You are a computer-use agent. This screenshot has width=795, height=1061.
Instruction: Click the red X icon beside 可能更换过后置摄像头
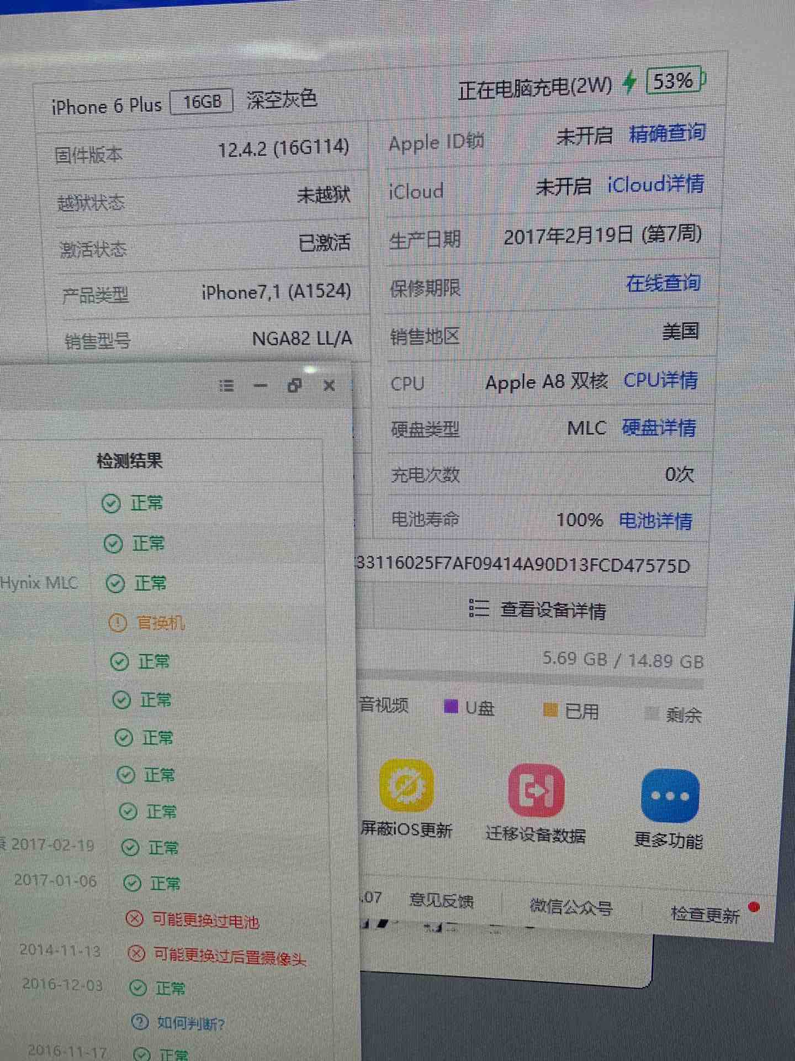(136, 953)
